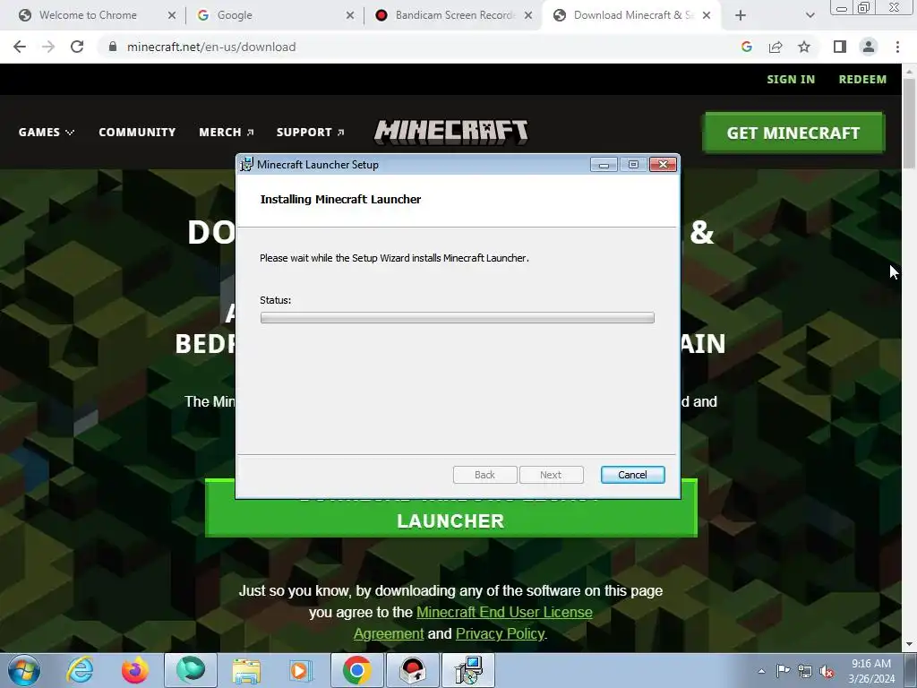Click the scrollbar down arrow
The image size is (917, 688).
909,645
